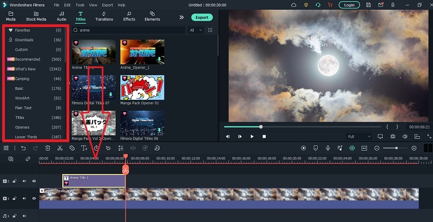
Task: Open the File menu
Action: pos(57,5)
